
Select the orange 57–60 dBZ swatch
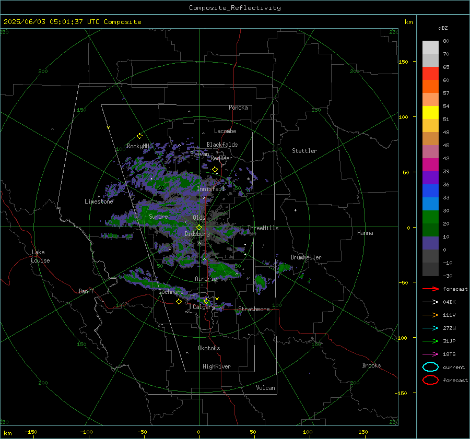click(430, 86)
